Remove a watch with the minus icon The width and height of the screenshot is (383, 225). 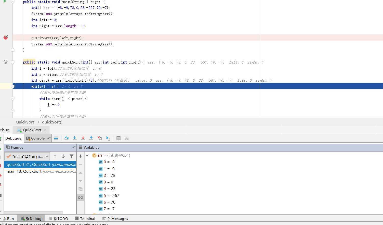[x=81, y=164]
